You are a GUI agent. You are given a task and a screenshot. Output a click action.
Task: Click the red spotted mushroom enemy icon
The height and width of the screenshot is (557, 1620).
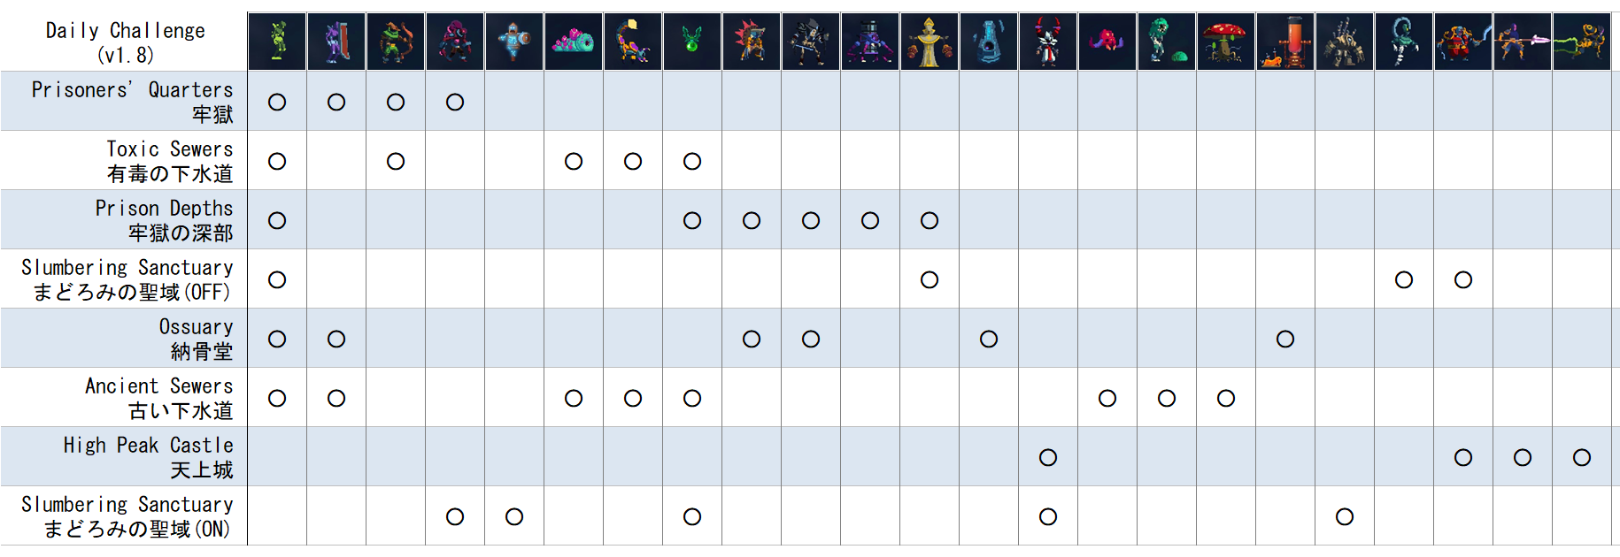[1226, 42]
